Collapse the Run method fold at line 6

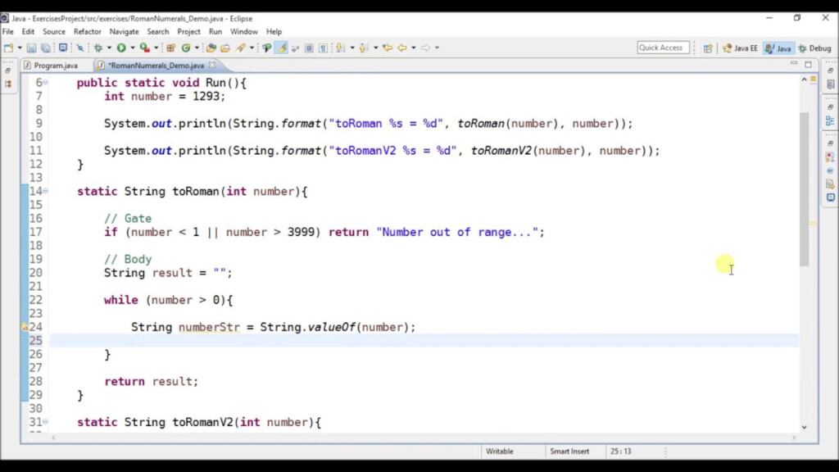pyautogui.click(x=45, y=83)
